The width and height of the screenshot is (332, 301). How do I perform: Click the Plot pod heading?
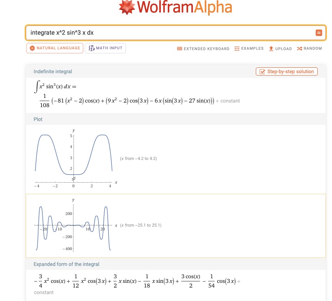click(x=38, y=119)
